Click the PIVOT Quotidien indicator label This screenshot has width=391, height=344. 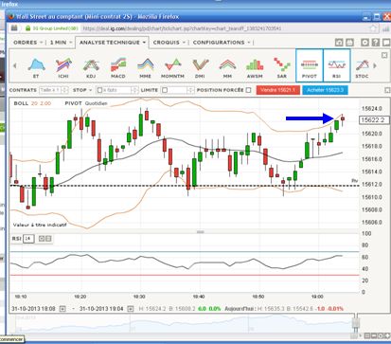click(x=86, y=103)
